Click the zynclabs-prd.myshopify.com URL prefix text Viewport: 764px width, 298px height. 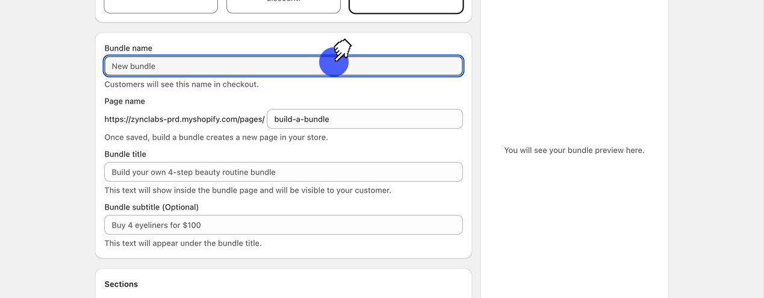click(184, 119)
